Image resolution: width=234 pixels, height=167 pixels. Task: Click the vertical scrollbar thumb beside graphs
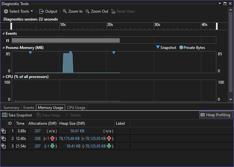point(231,52)
